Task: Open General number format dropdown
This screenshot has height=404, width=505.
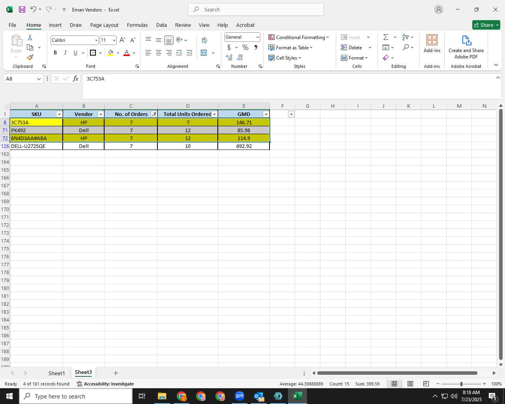Action: coord(258,37)
